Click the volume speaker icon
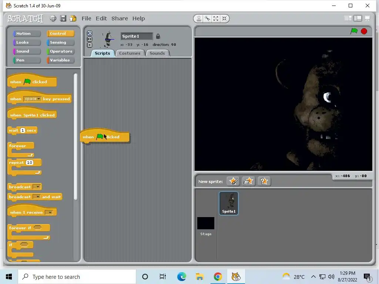This screenshot has height=284, width=379. (331, 277)
